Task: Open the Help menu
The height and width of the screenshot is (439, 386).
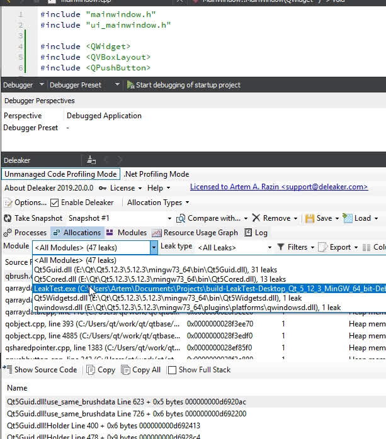Action: 159,188
